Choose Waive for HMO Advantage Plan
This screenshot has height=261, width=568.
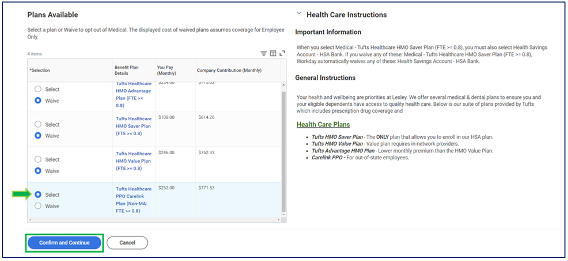coord(38,101)
